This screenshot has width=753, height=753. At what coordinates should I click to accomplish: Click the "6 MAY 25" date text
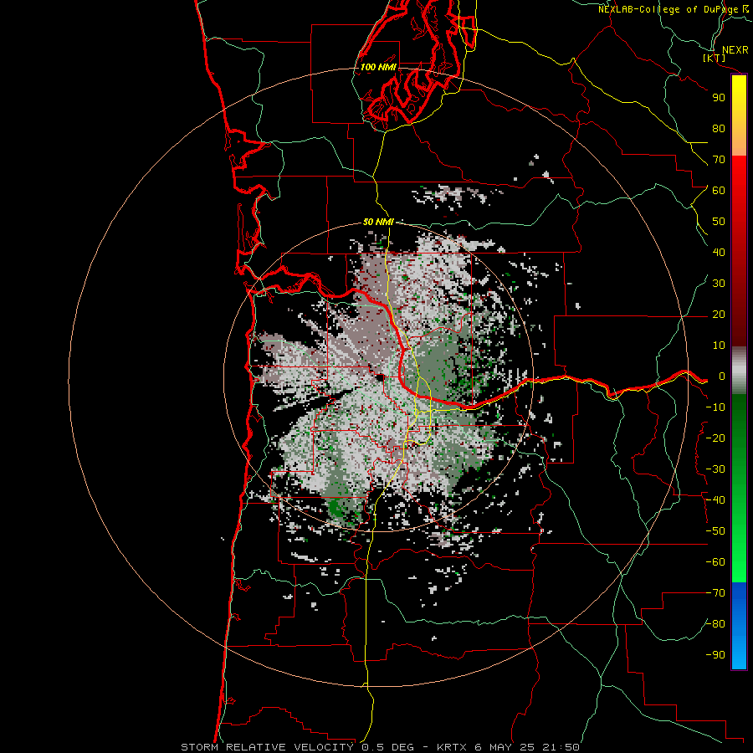click(505, 747)
